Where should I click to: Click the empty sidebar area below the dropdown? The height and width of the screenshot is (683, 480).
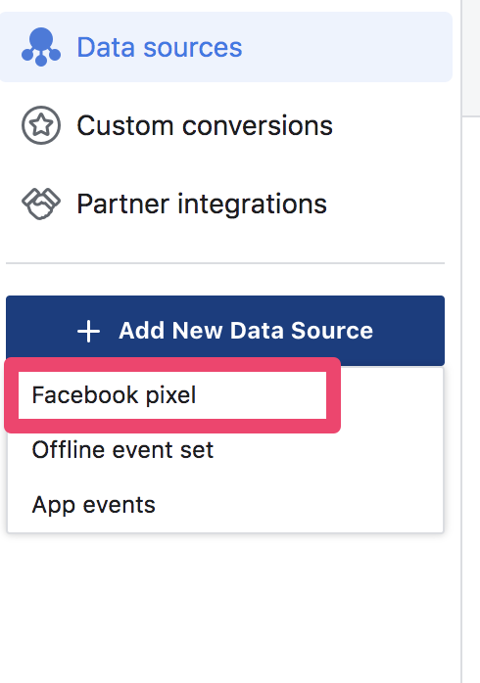point(226,610)
